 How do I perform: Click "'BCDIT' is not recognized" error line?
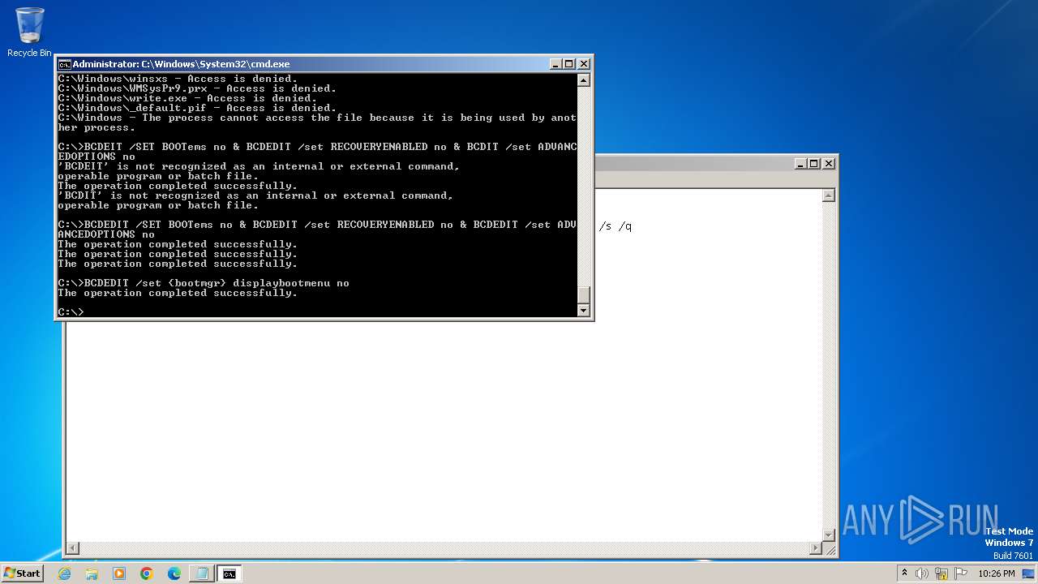point(255,195)
